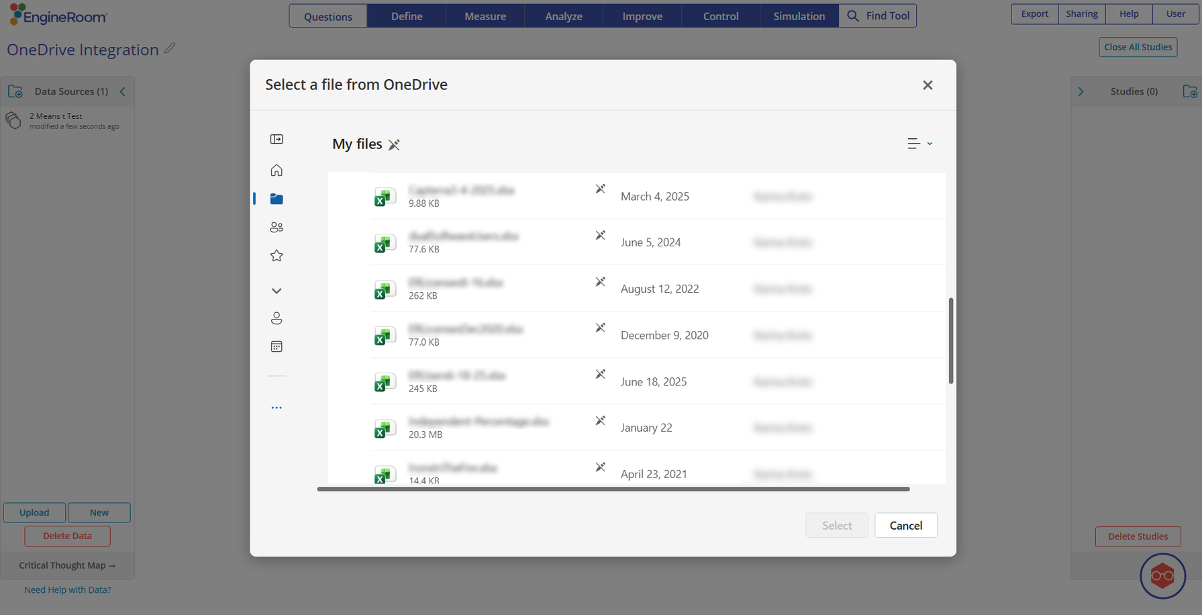Click Close All Studies button
Viewport: 1202px width, 615px height.
click(1138, 47)
